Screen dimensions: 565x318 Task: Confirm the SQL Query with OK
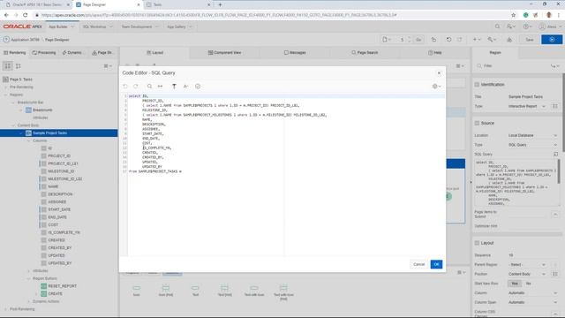(436, 264)
